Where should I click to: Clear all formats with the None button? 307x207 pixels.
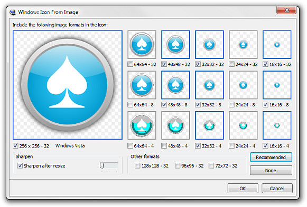[271, 170]
